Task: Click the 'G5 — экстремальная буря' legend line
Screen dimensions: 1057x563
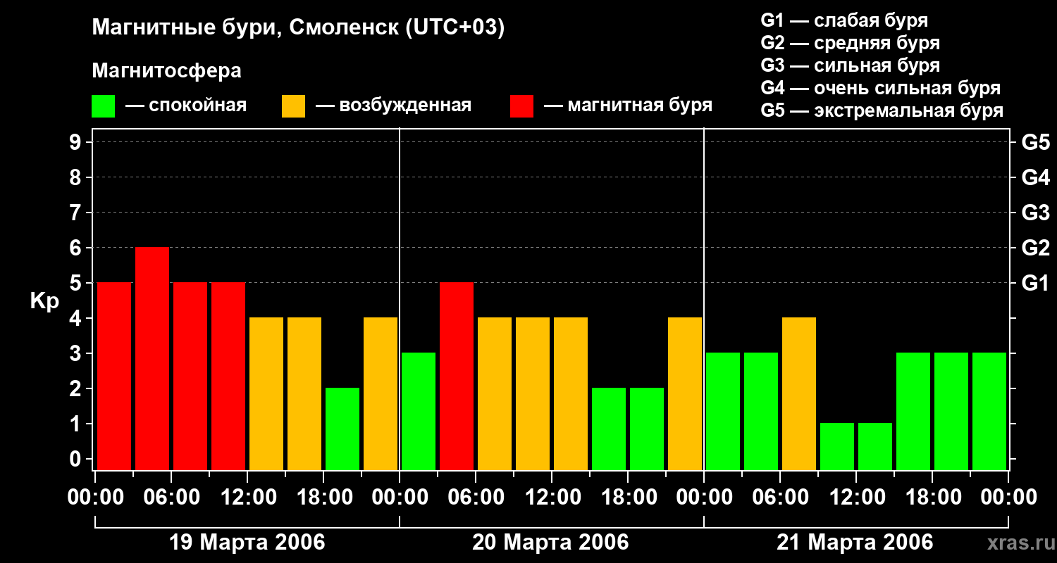Action: [882, 110]
